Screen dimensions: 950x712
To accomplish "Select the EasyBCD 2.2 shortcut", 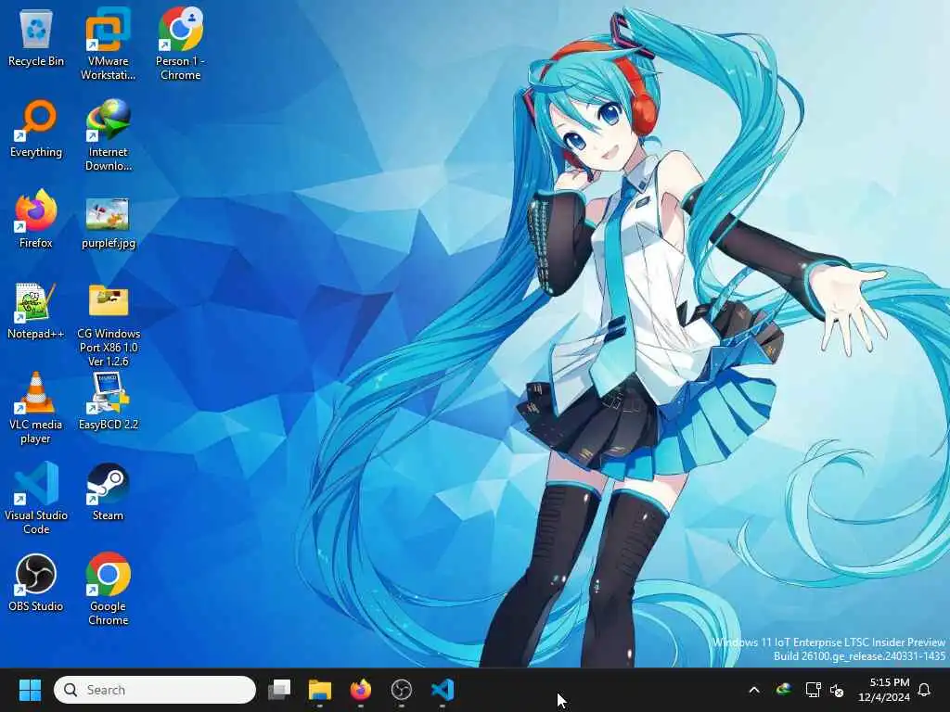I will [x=108, y=400].
